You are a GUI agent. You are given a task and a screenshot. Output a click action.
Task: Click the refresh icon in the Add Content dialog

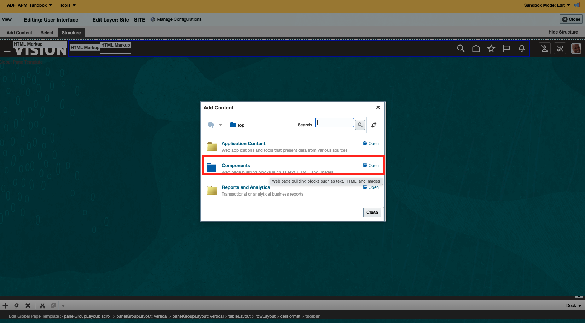pyautogui.click(x=373, y=125)
